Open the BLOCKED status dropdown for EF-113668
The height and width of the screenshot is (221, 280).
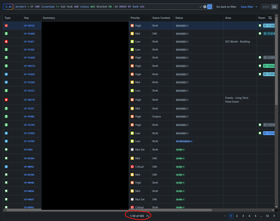(x=182, y=34)
